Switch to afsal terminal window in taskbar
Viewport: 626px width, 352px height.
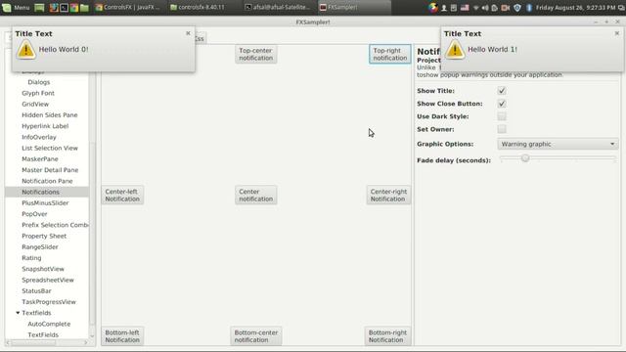(277, 7)
